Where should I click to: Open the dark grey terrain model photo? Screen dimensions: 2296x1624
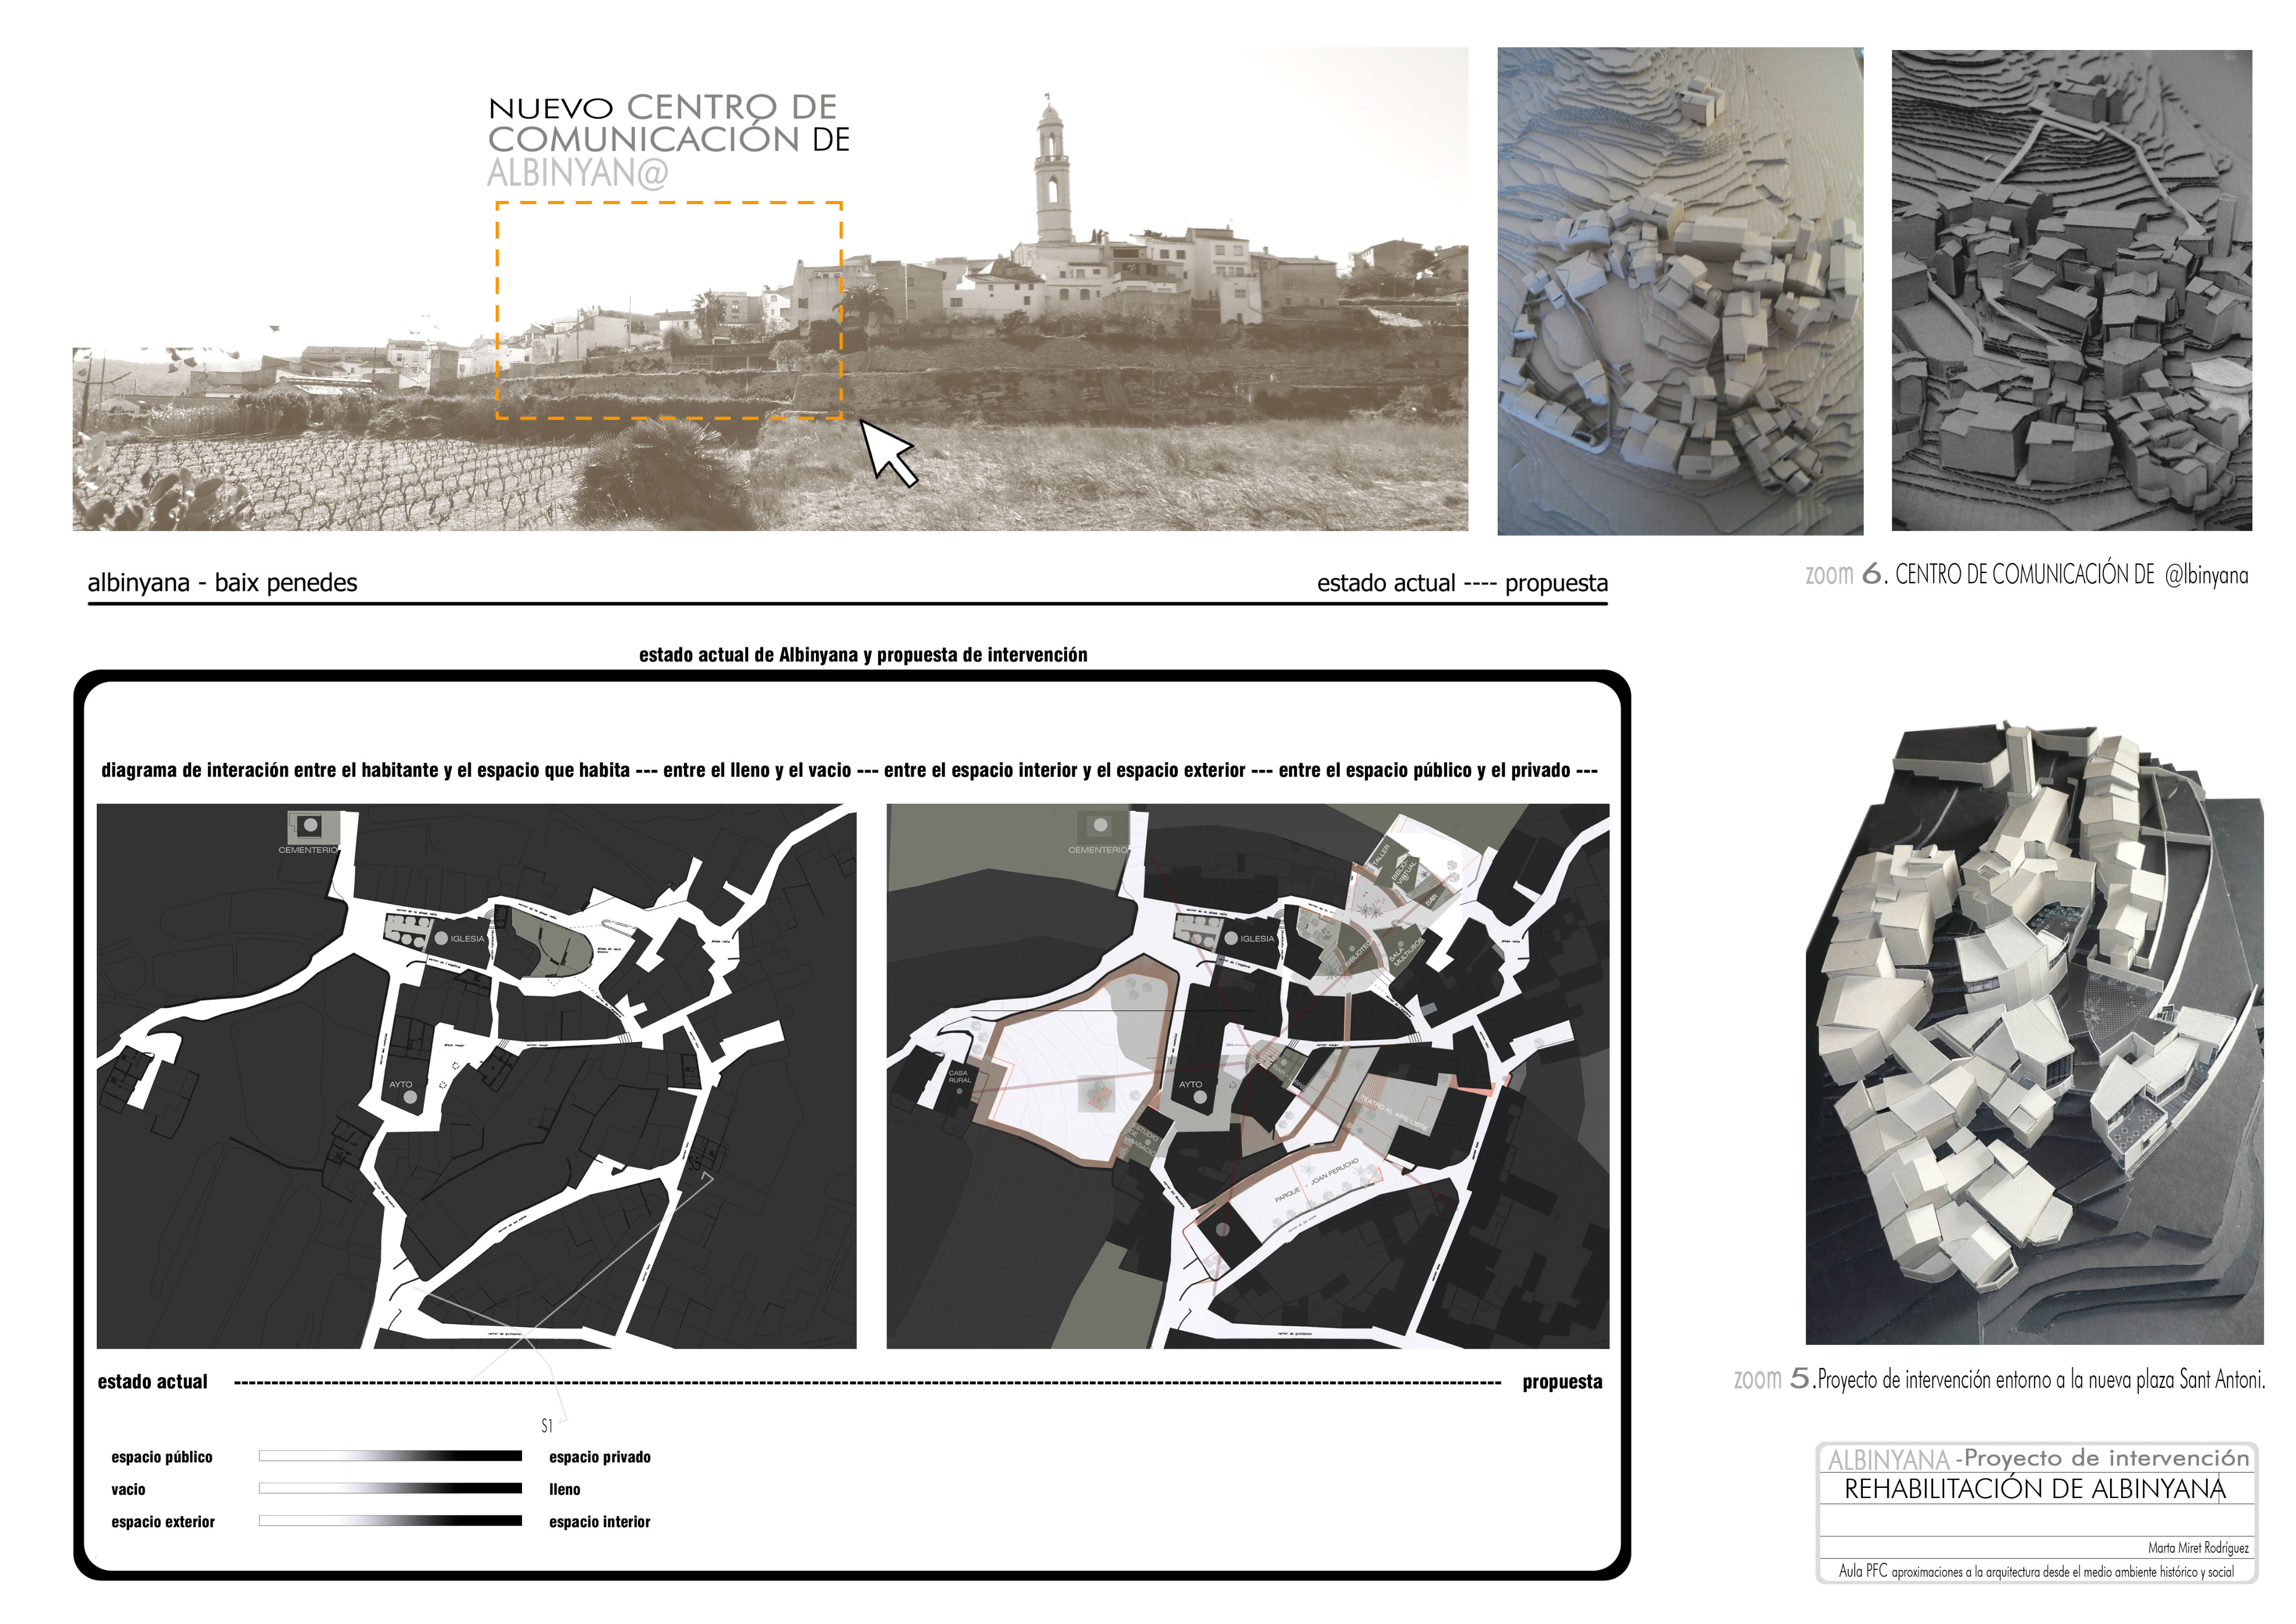coord(2072,290)
